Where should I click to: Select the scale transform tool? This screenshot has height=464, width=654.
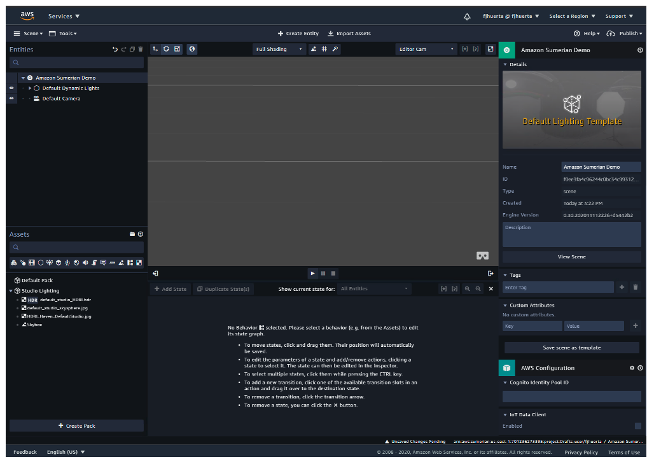(x=177, y=49)
